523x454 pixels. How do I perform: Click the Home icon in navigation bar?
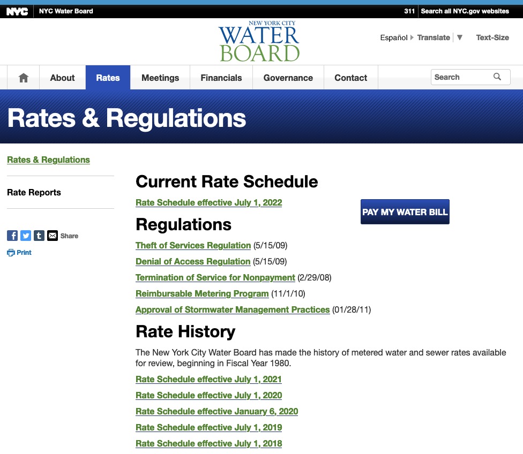(23, 78)
